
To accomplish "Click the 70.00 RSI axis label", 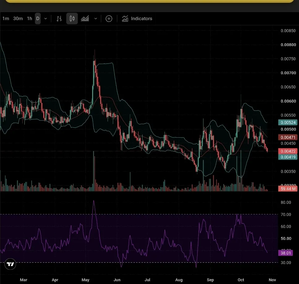I will click(286, 215).
